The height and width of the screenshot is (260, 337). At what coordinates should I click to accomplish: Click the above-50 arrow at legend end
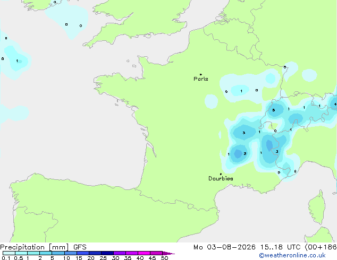168,253
